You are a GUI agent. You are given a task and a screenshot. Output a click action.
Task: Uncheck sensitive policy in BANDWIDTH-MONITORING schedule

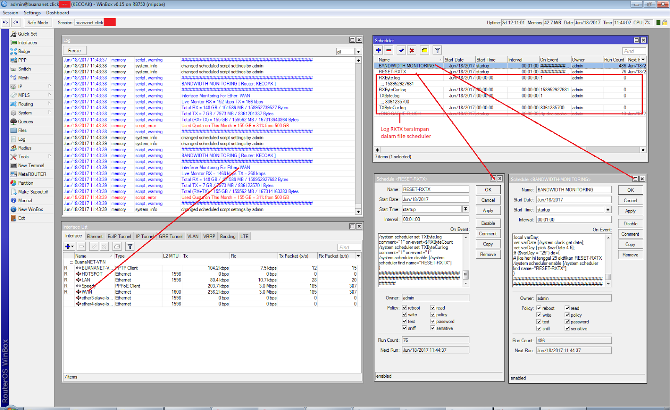[x=567, y=329]
